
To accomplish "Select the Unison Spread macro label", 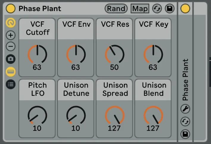I will tap(115, 89).
